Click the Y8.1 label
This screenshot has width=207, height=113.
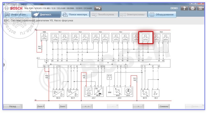[60, 32]
